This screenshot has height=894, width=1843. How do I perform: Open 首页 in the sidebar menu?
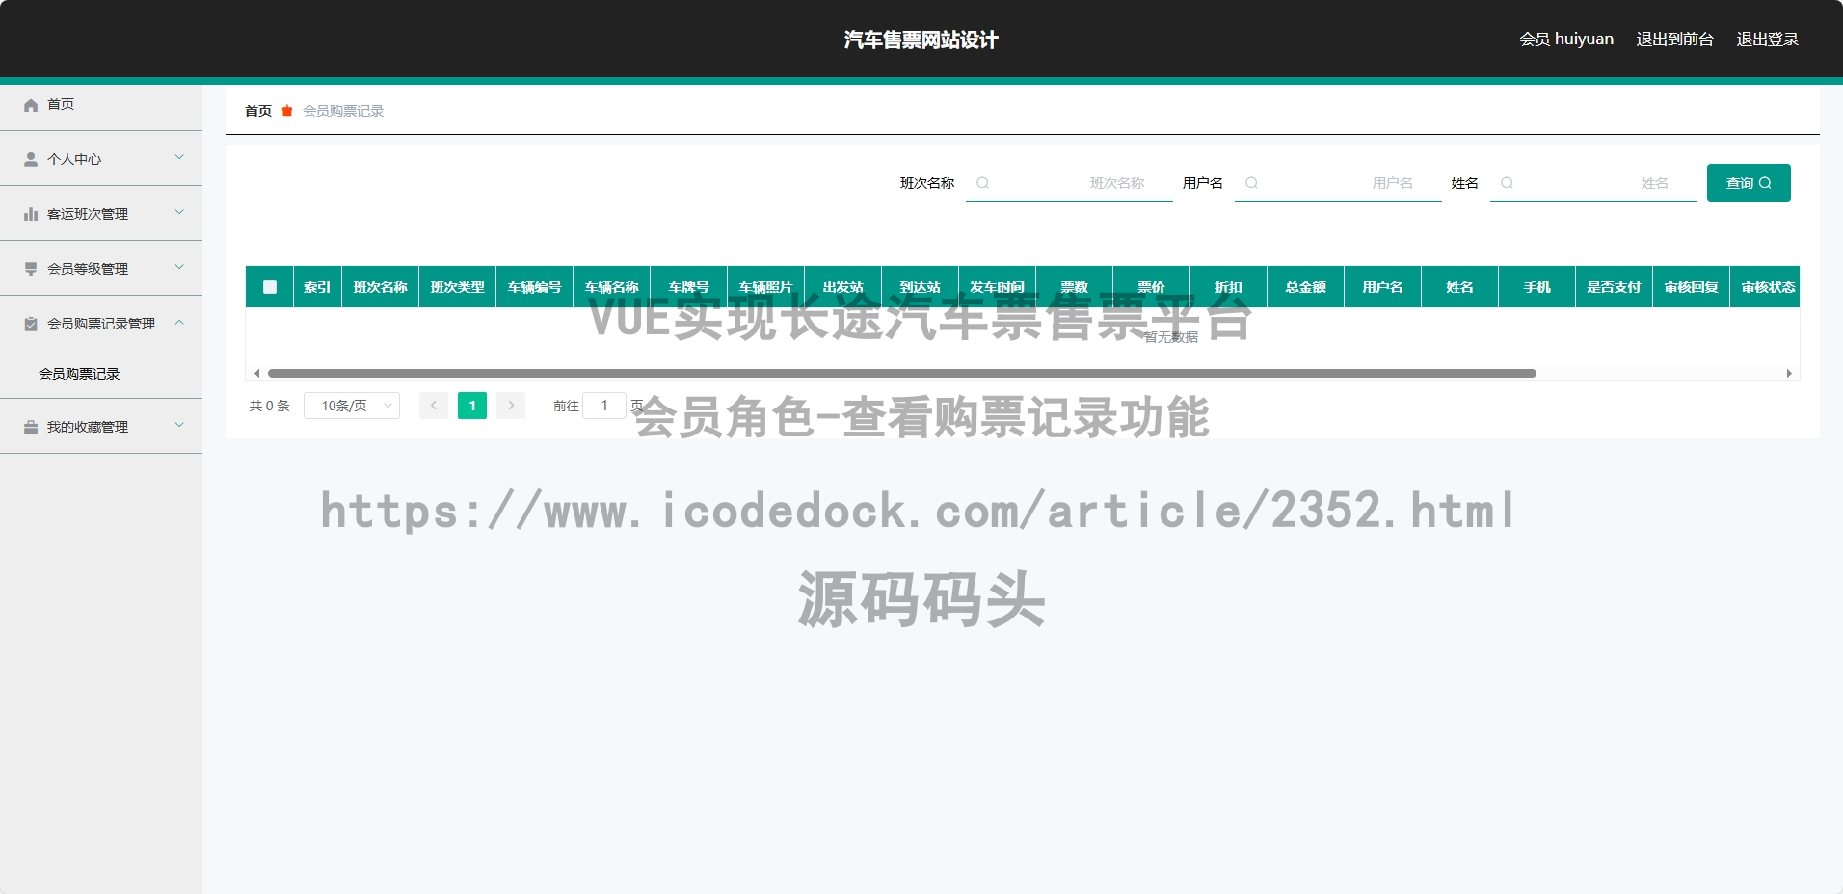101,104
